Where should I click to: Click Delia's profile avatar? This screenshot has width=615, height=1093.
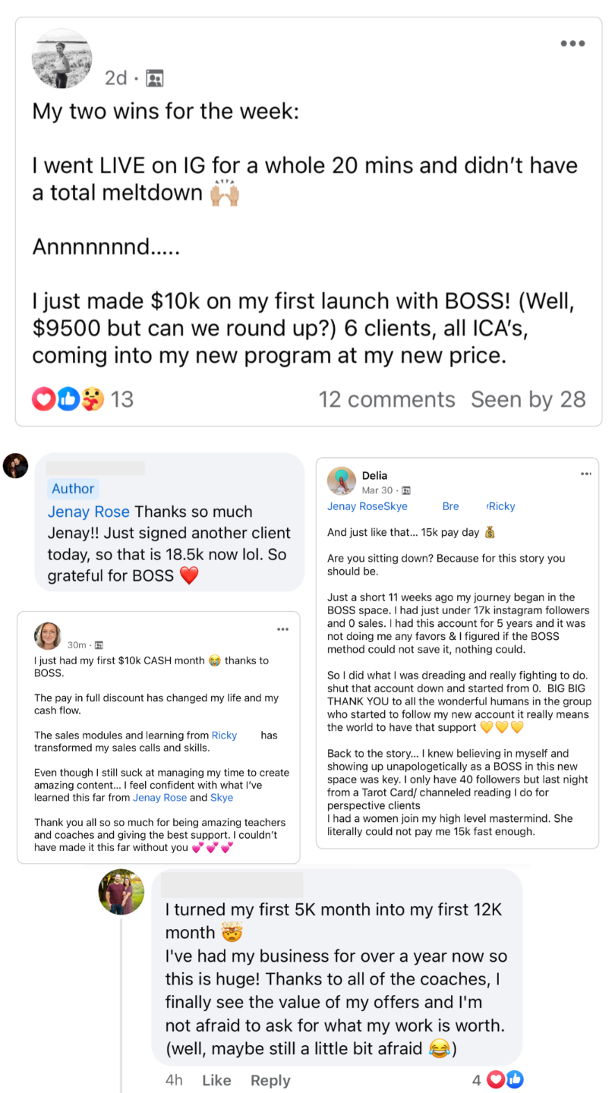pyautogui.click(x=342, y=481)
